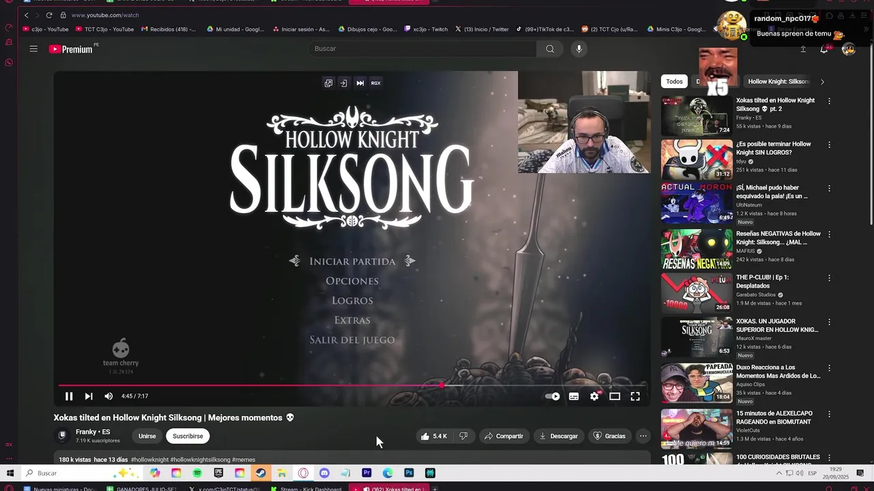Select the Todos filter chip

[x=675, y=81]
